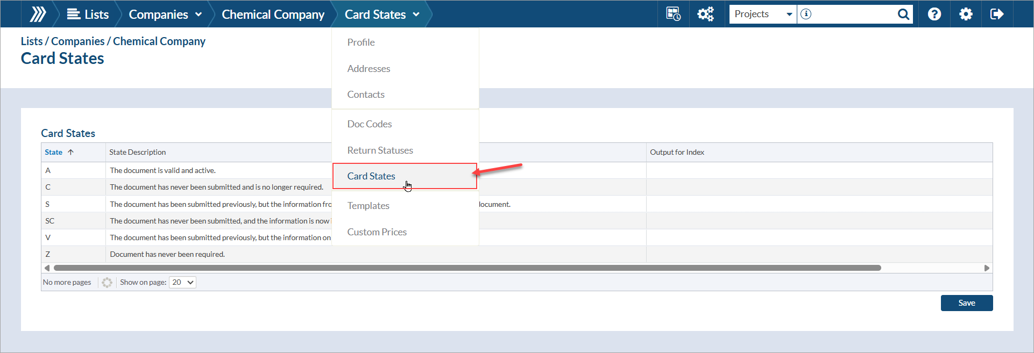Choose Card States menu entry
Screen dimensions: 1034x353
click(405, 176)
